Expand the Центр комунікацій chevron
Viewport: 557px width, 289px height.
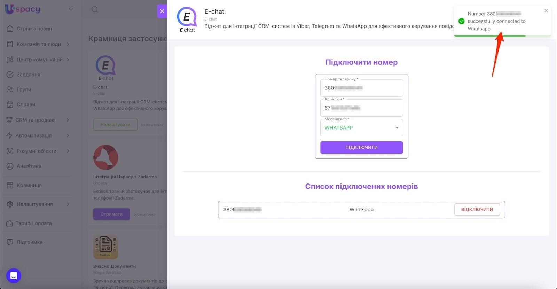click(68, 60)
